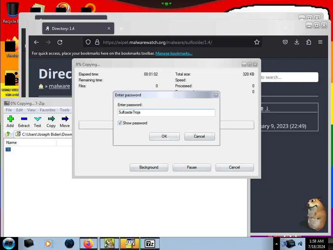Open the media player taskbar icon
Image resolution: width=333 pixels, height=250 pixels.
point(48,243)
